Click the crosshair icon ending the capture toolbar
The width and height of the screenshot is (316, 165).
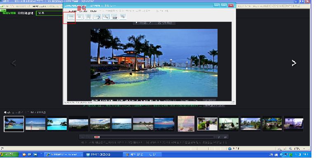(123, 17)
